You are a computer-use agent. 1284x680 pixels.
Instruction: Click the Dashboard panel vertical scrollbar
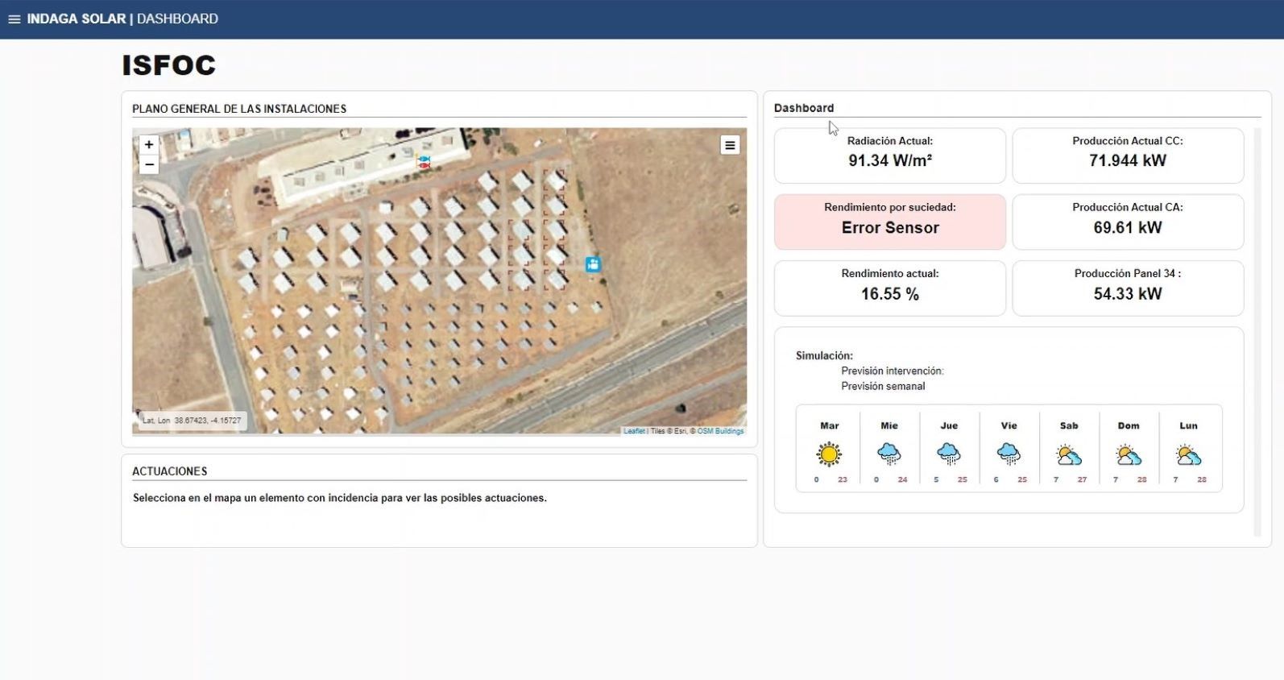(1257, 330)
